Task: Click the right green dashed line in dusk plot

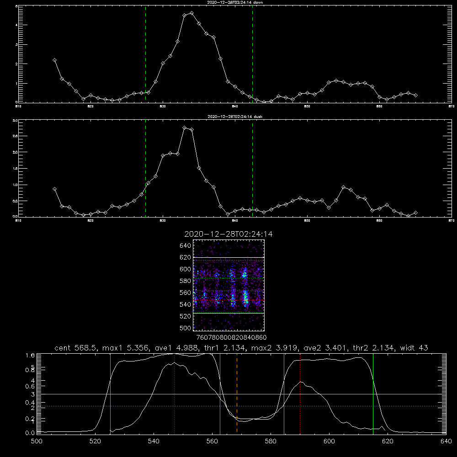Action: pyautogui.click(x=252, y=169)
